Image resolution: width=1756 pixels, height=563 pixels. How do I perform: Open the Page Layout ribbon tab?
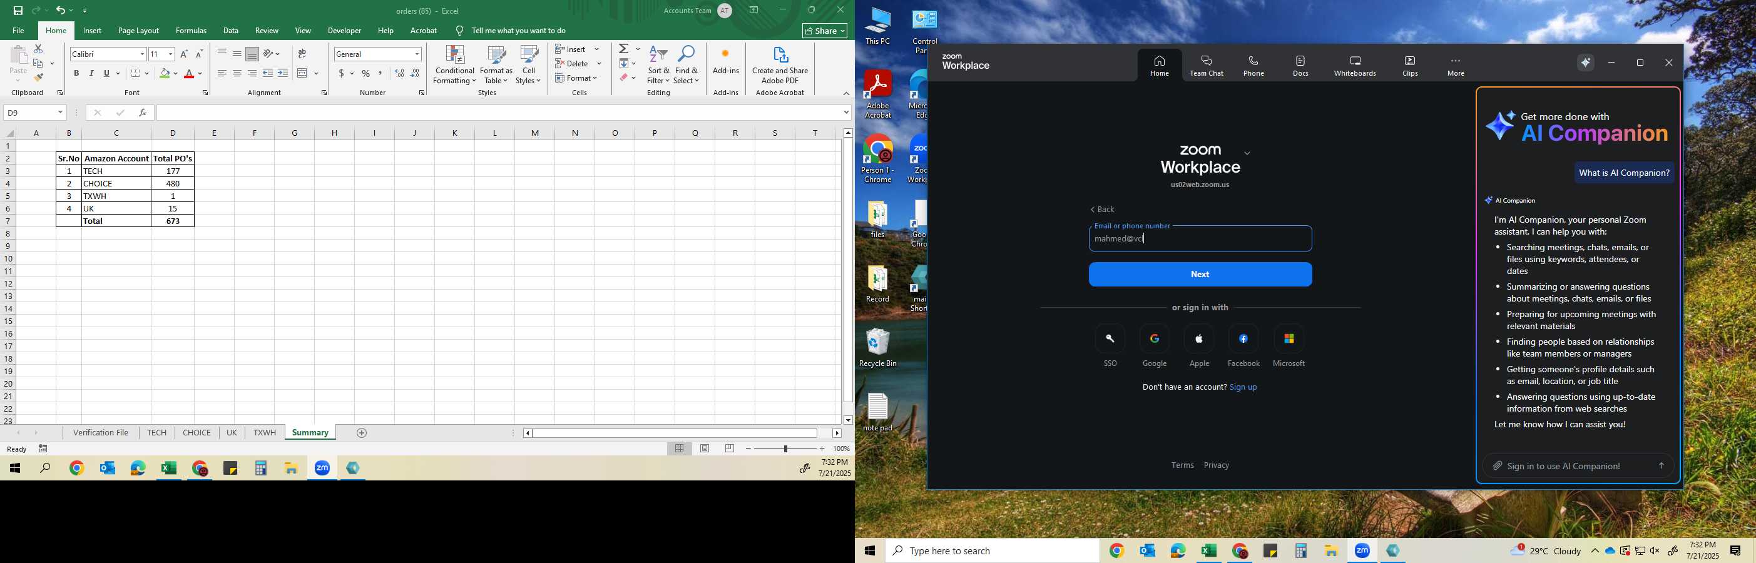[x=138, y=31]
